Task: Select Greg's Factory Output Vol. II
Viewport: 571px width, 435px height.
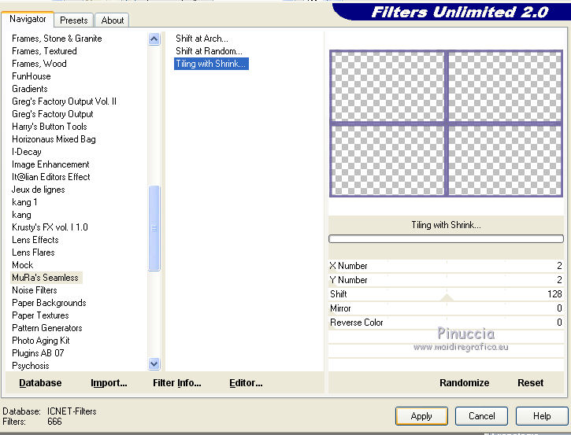Action: 64,101
